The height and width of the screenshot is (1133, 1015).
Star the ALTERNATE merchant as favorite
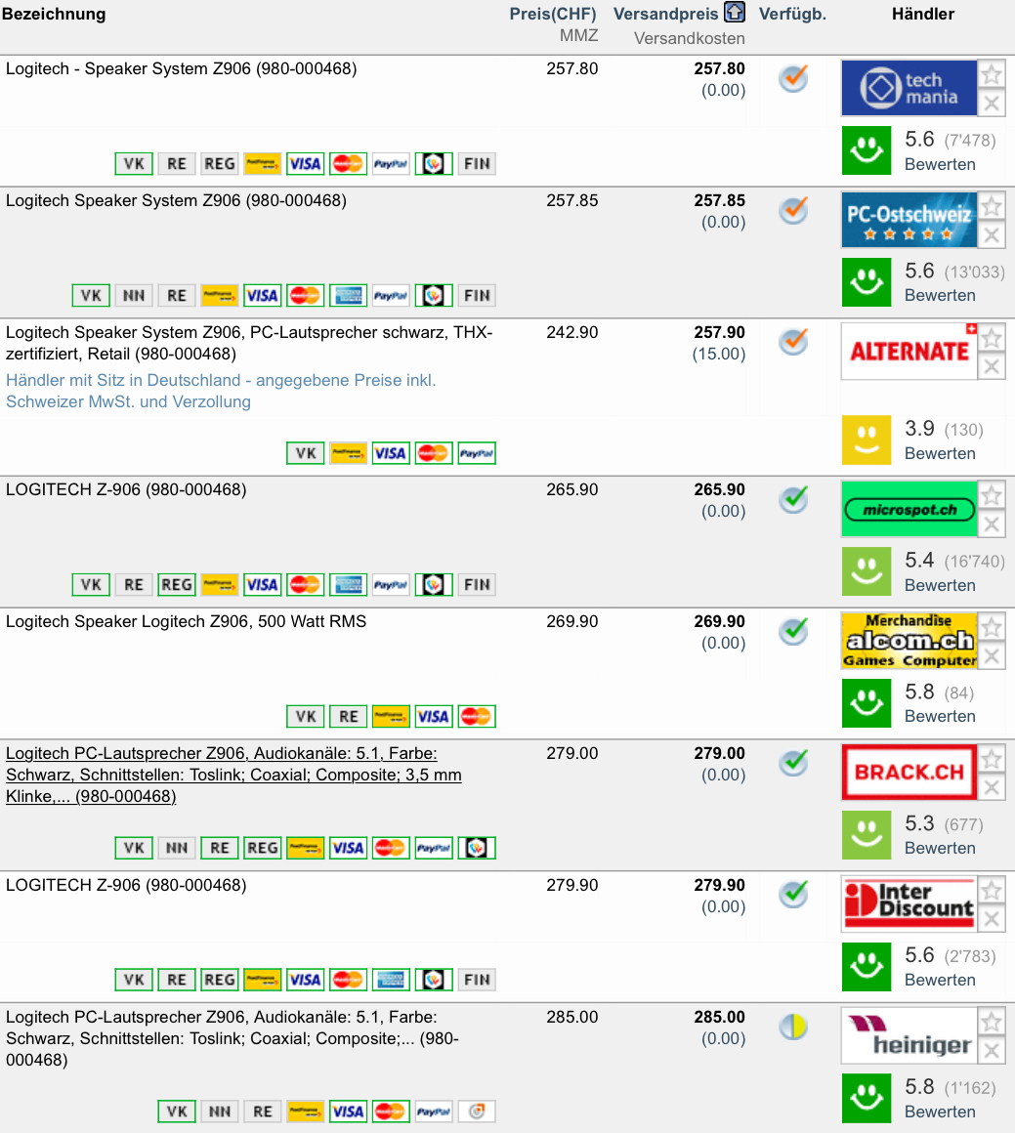pyautogui.click(x=992, y=337)
